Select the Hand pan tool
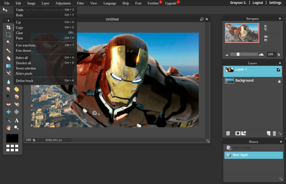The width and height of the screenshot is (286, 184). tap(8, 128)
